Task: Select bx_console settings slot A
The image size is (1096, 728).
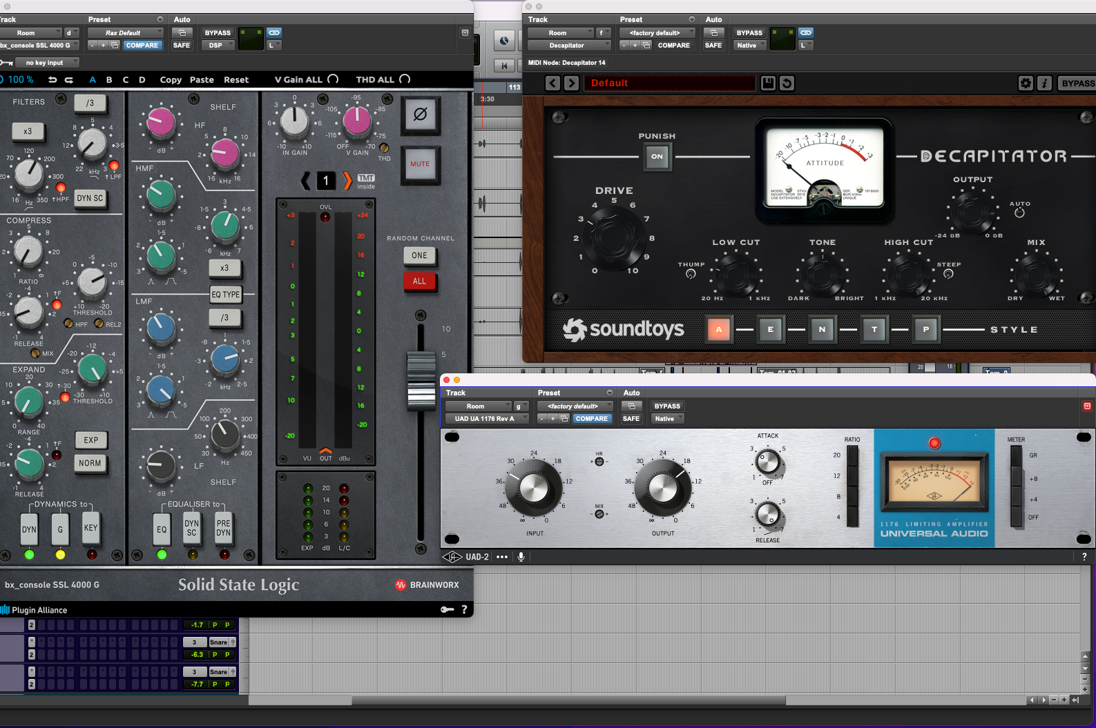Action: click(x=93, y=79)
